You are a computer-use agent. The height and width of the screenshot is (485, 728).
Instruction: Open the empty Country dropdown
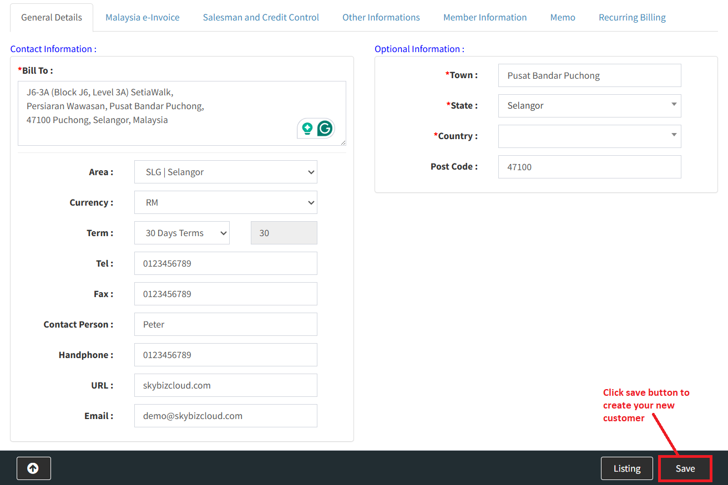tap(589, 136)
